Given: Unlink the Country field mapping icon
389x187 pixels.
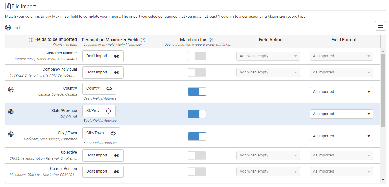Looking at the screenshot, I should click(109, 89).
